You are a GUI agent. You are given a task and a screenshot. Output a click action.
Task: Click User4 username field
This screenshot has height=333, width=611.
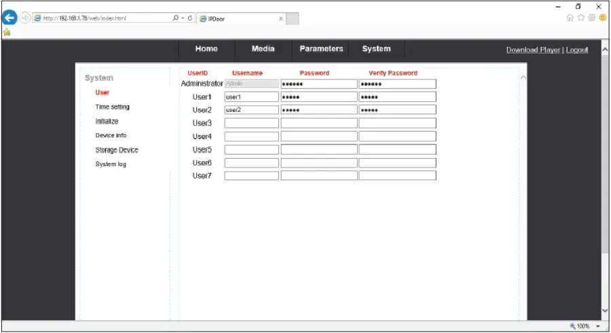tap(252, 136)
